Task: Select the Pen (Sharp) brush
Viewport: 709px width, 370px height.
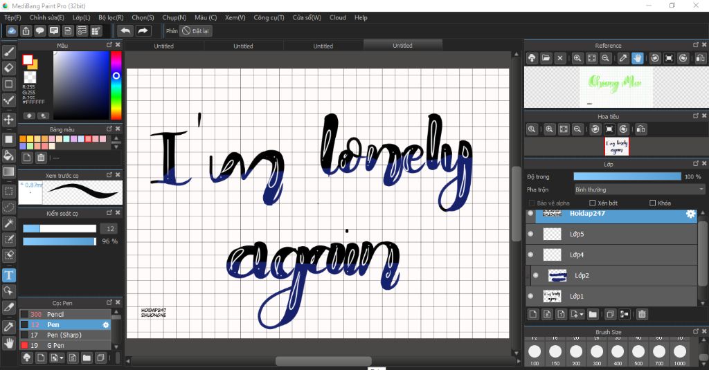Action: (x=64, y=335)
